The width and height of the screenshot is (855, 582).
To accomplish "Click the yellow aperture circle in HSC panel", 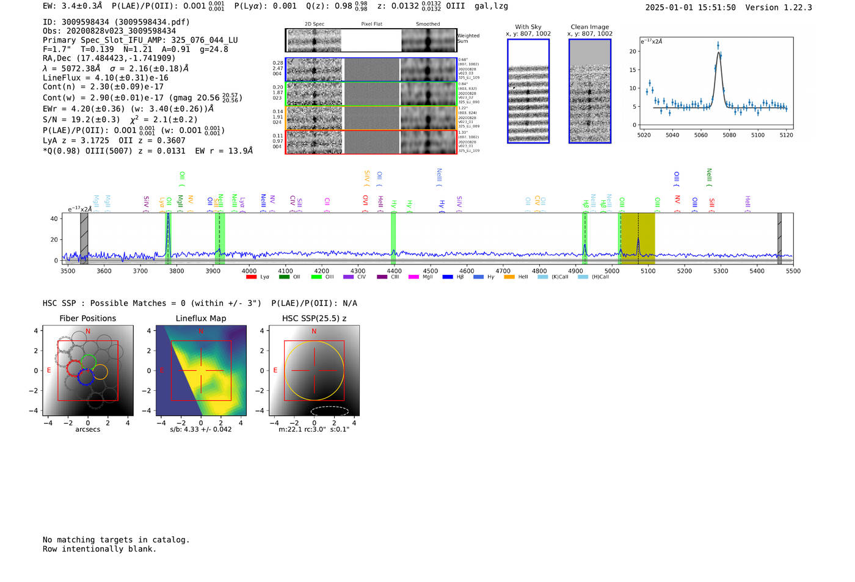I will (314, 371).
